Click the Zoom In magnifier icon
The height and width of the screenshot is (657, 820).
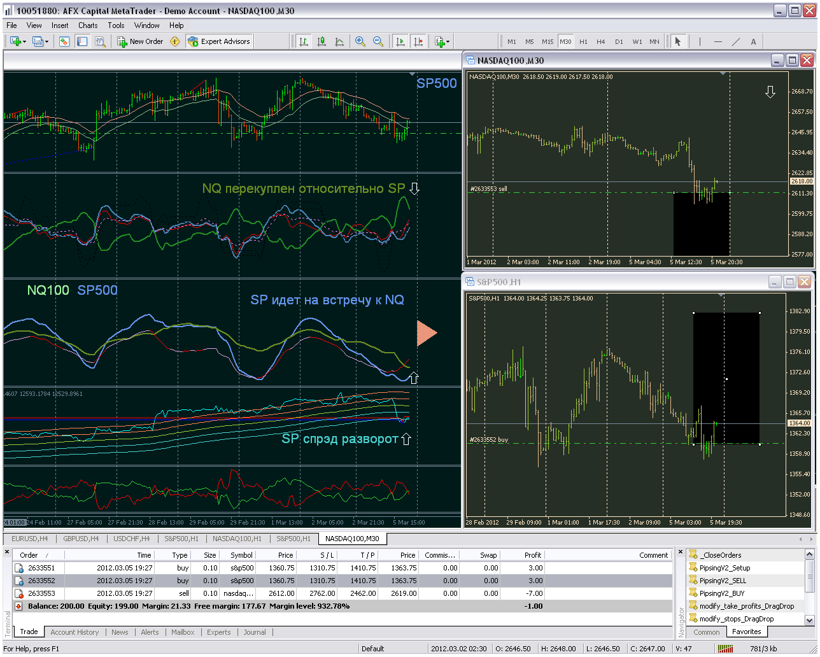click(x=360, y=41)
